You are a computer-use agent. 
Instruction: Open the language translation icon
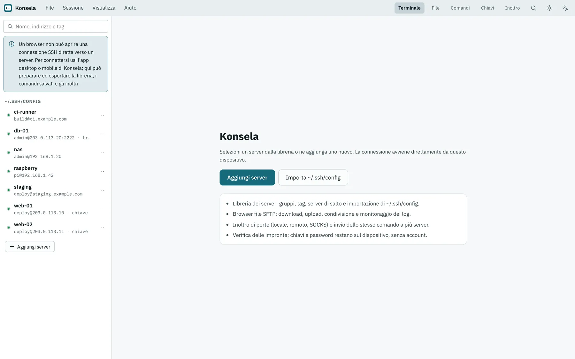tap(565, 8)
